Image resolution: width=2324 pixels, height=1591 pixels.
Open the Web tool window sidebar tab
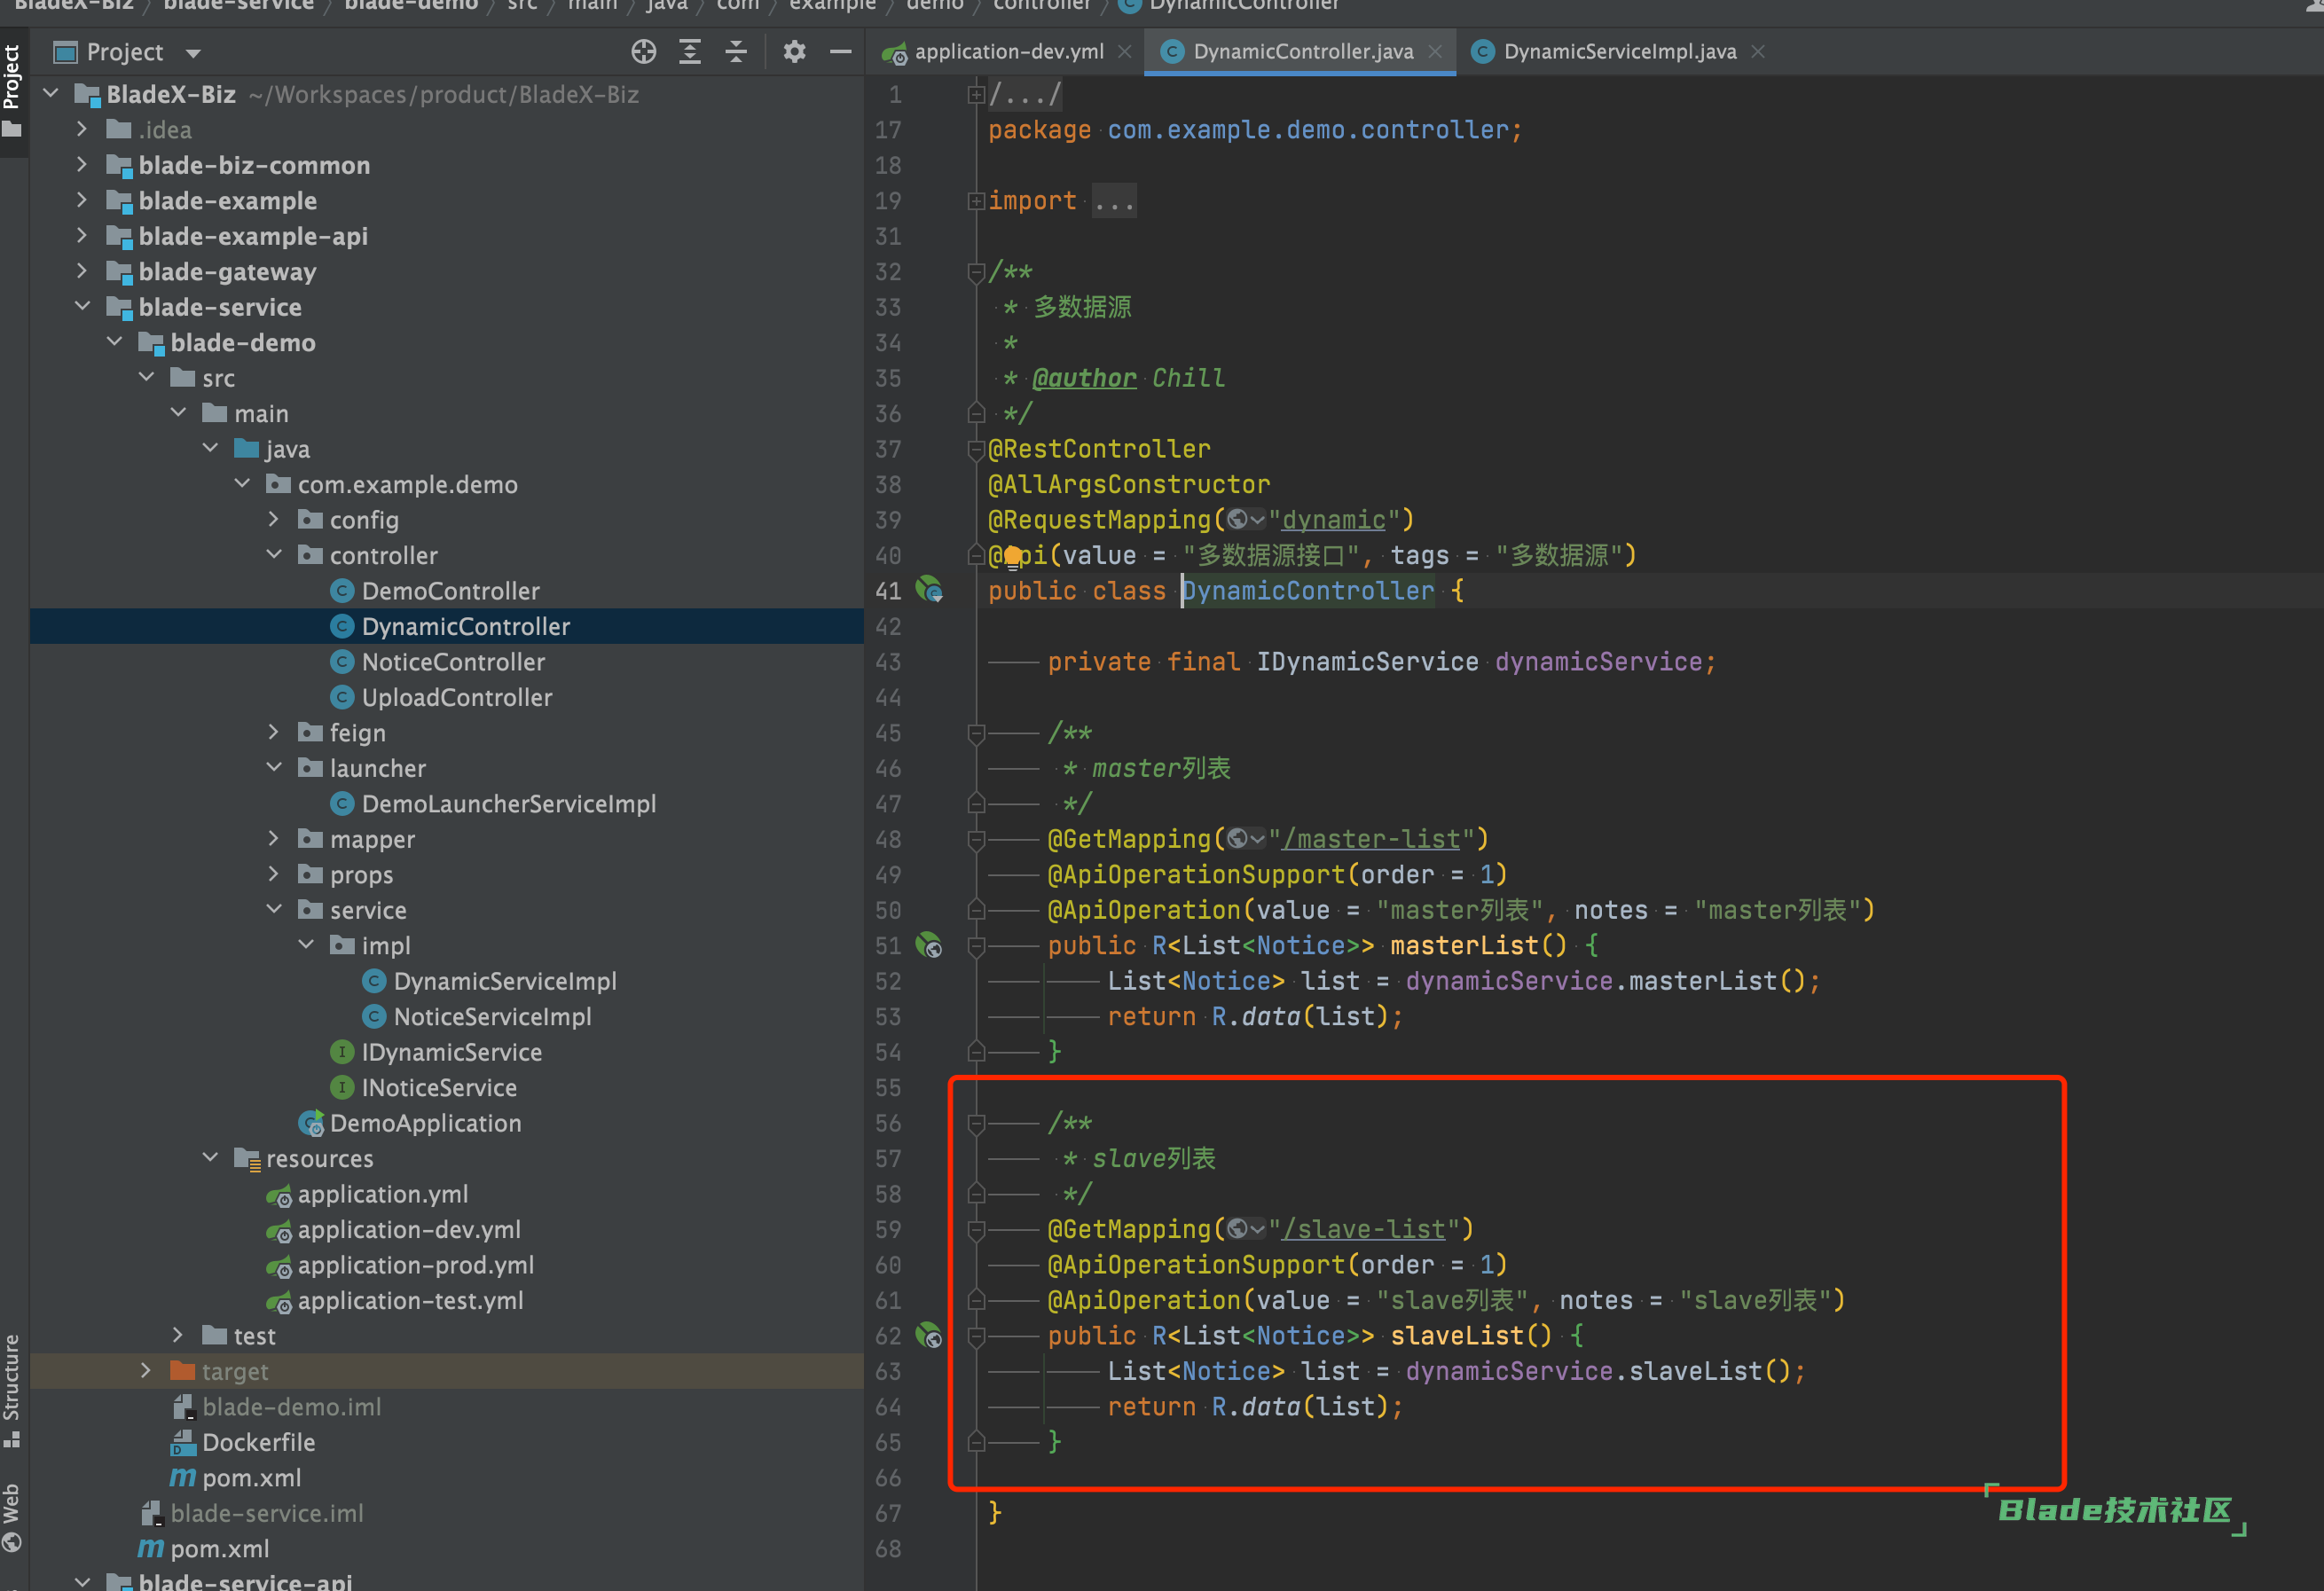13,1518
